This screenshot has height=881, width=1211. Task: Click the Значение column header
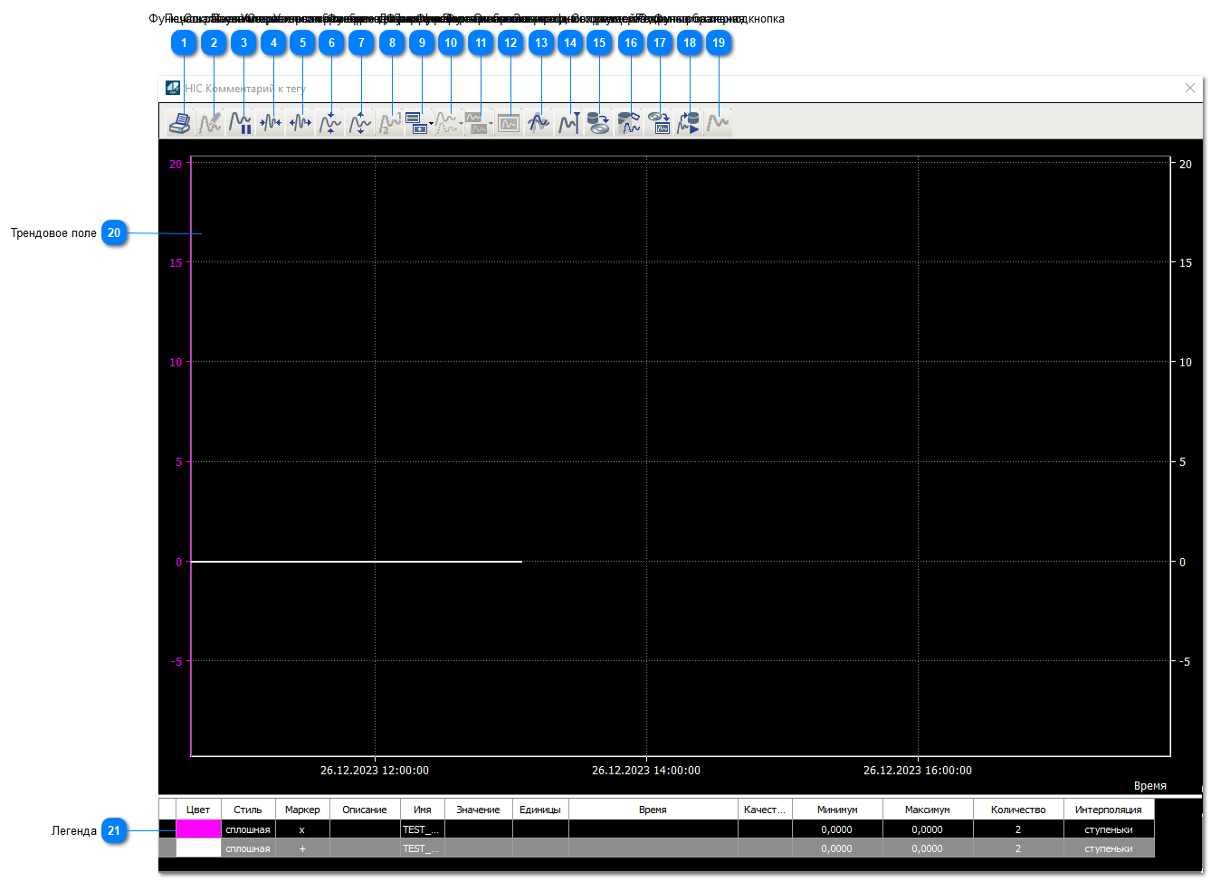[x=478, y=810]
